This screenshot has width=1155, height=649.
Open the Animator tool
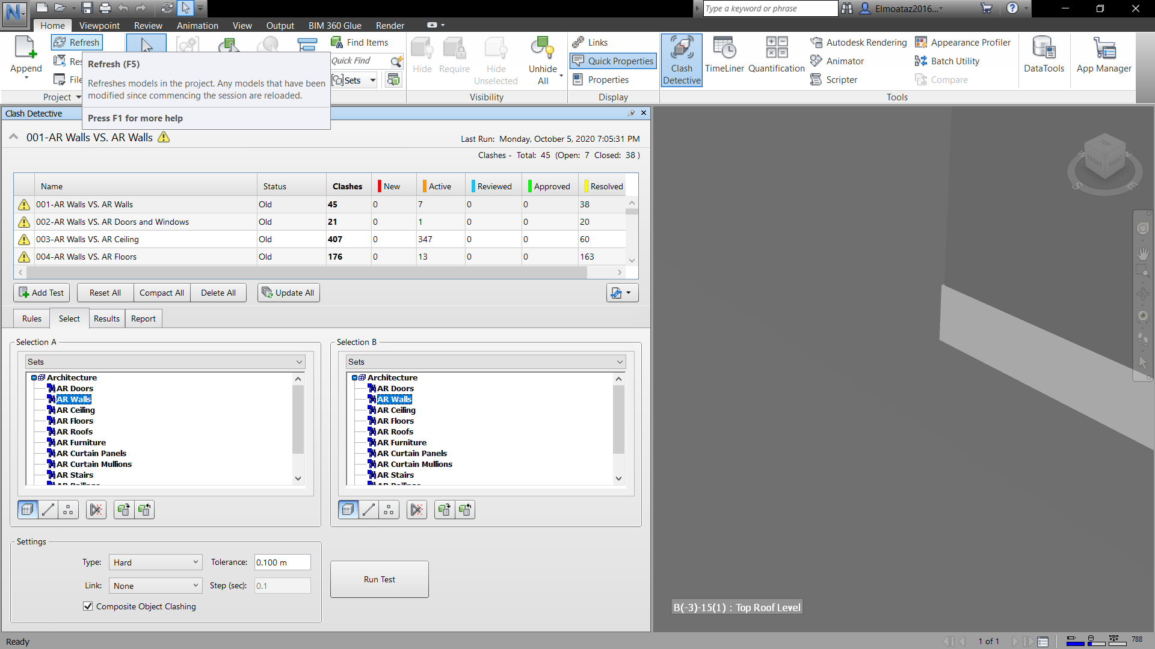[x=843, y=61]
